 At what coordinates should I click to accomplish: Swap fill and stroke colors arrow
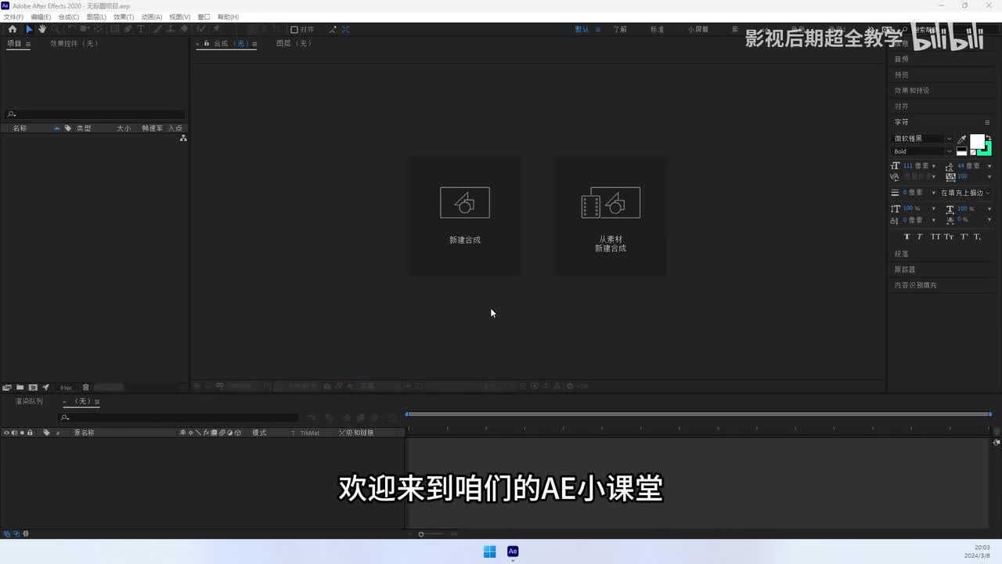coord(988,138)
